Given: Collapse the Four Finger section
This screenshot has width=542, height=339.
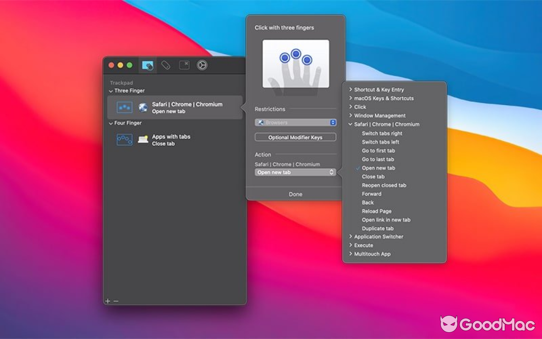Looking at the screenshot, I should pos(110,123).
